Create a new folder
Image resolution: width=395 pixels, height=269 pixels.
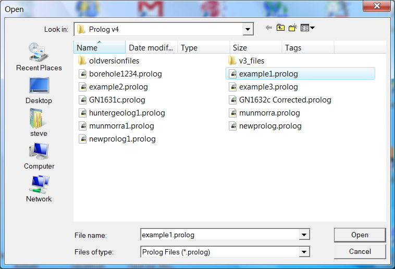tap(293, 28)
